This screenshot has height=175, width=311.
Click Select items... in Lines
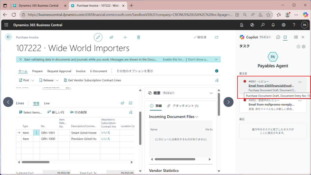click(x=30, y=112)
